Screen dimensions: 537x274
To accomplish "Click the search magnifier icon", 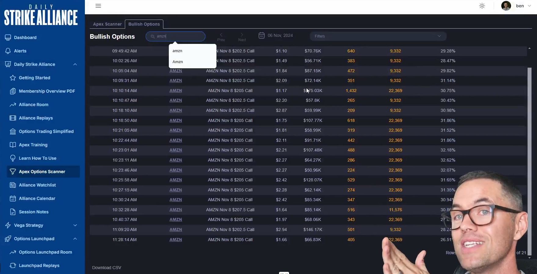I will [153, 36].
